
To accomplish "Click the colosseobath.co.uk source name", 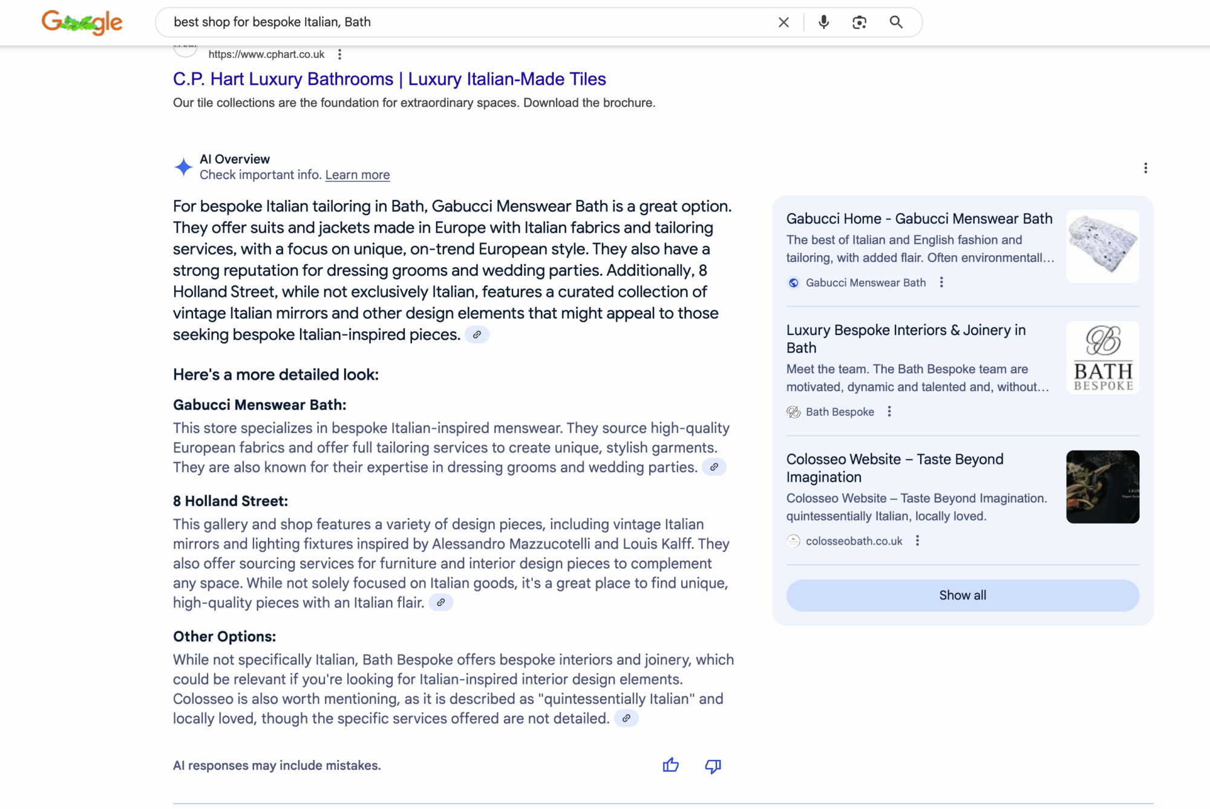I will pos(854,541).
